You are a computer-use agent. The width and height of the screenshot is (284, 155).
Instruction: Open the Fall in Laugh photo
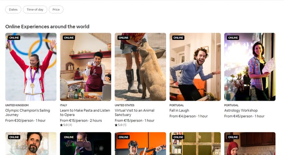coord(195,67)
